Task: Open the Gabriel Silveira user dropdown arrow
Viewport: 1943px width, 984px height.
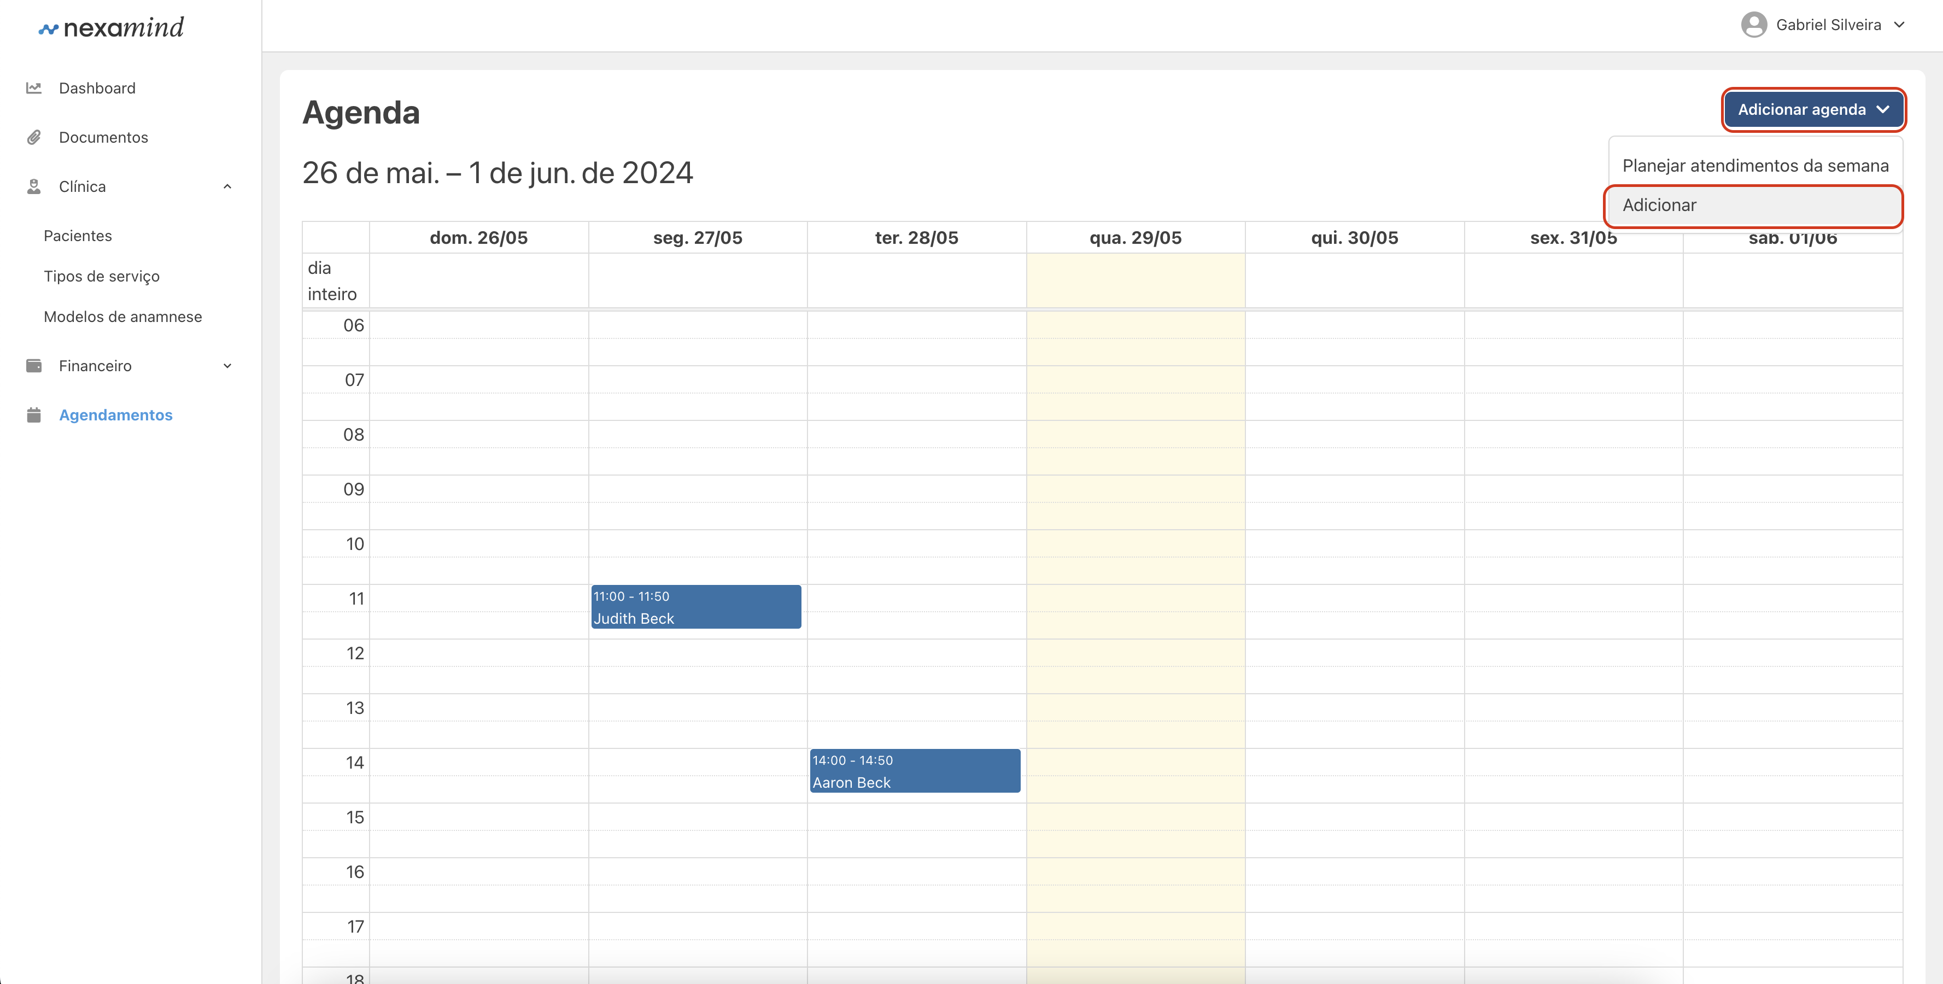Action: [1899, 25]
